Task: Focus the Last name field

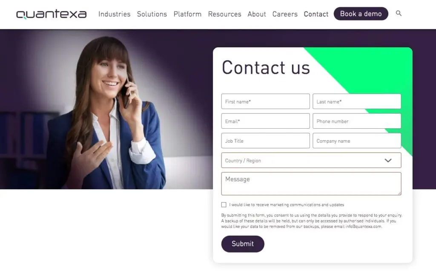Action: coord(357,101)
